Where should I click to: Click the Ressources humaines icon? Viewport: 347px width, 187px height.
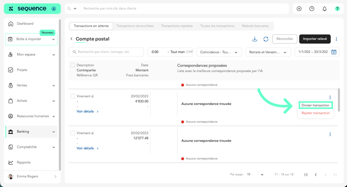11,116
